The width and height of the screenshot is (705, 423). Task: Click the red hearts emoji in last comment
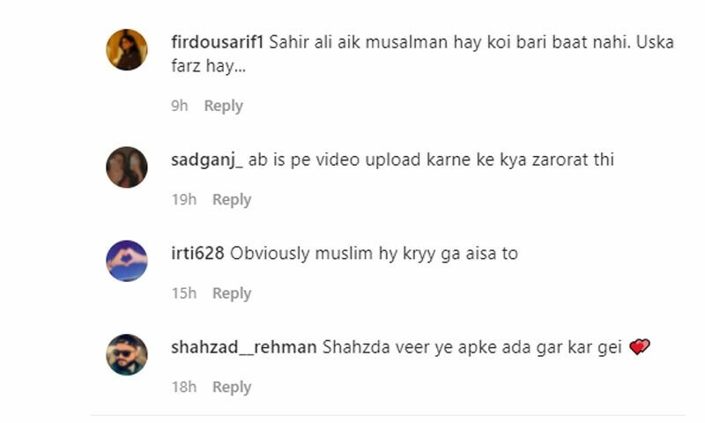(x=640, y=347)
